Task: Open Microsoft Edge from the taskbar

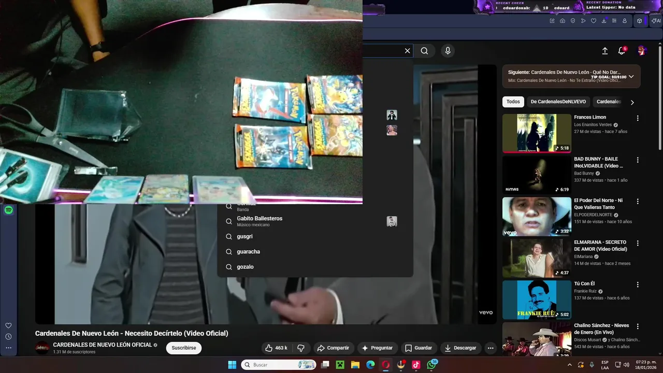Action: 370,365
